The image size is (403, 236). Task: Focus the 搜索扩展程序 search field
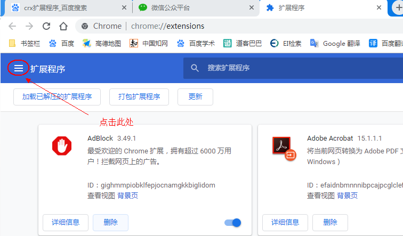tap(293, 68)
